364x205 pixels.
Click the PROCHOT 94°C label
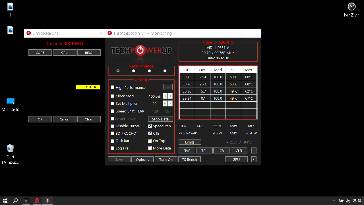click(239, 142)
